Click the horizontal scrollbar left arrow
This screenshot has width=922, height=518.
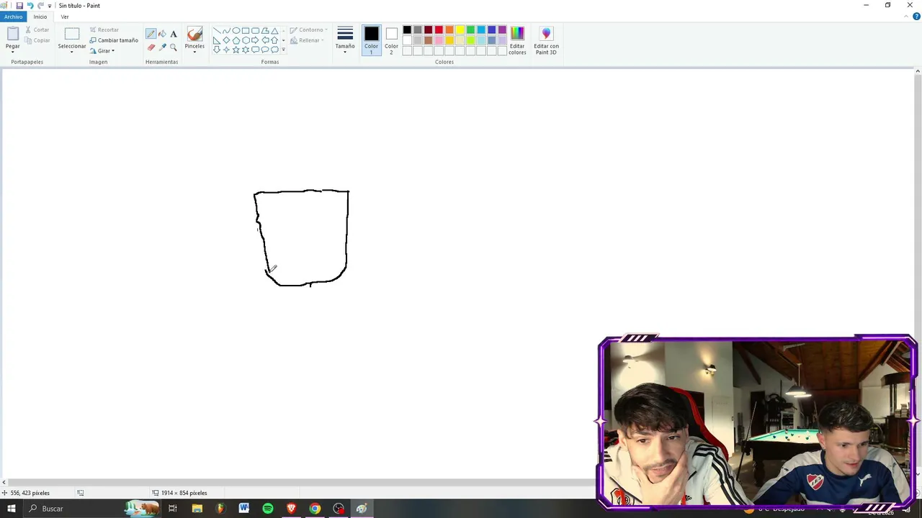pos(4,483)
